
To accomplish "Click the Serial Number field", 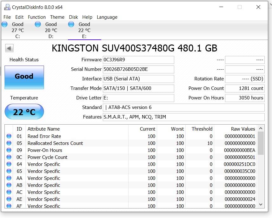I will tap(138, 69).
